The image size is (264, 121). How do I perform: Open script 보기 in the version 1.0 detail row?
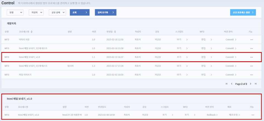(168, 115)
